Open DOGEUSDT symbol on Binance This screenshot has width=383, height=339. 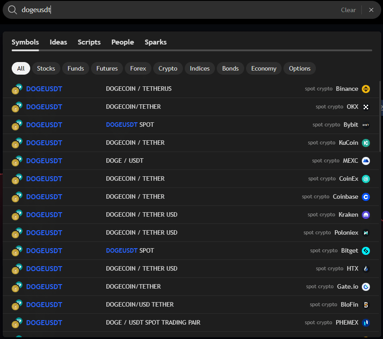pos(44,89)
